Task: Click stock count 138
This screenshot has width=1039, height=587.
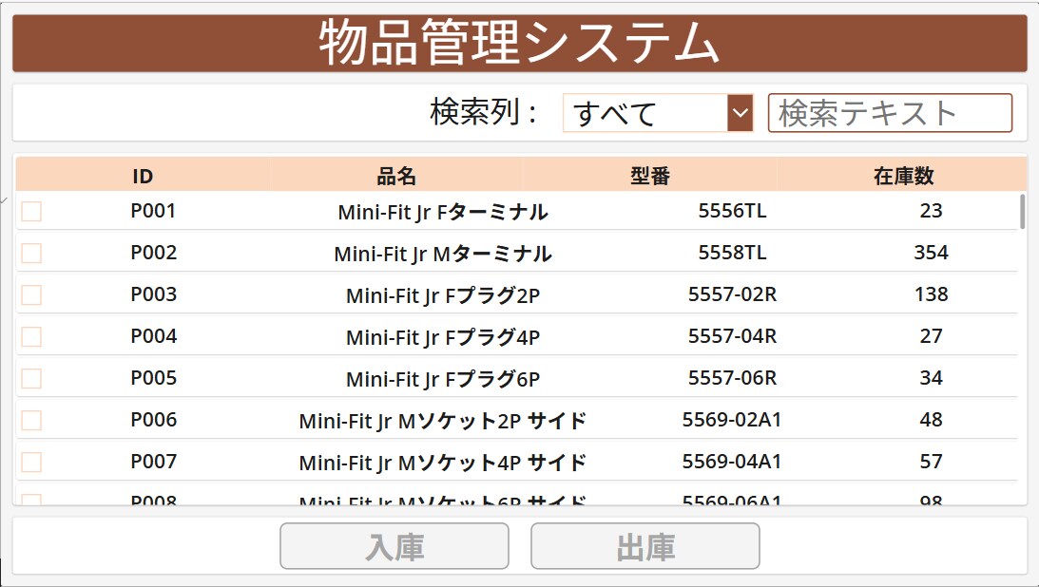Action: point(931,293)
